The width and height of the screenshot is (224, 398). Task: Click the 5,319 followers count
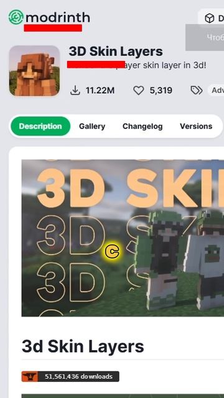tap(161, 90)
